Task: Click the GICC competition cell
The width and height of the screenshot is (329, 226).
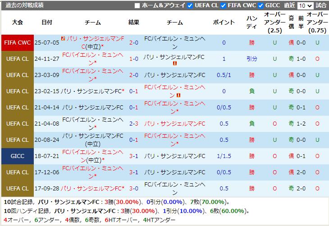Action: coord(17,156)
